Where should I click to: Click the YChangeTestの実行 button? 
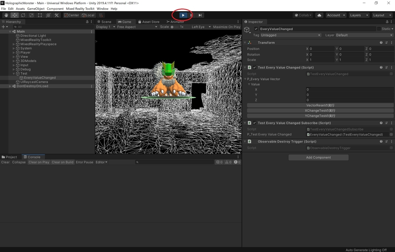(x=320, y=116)
